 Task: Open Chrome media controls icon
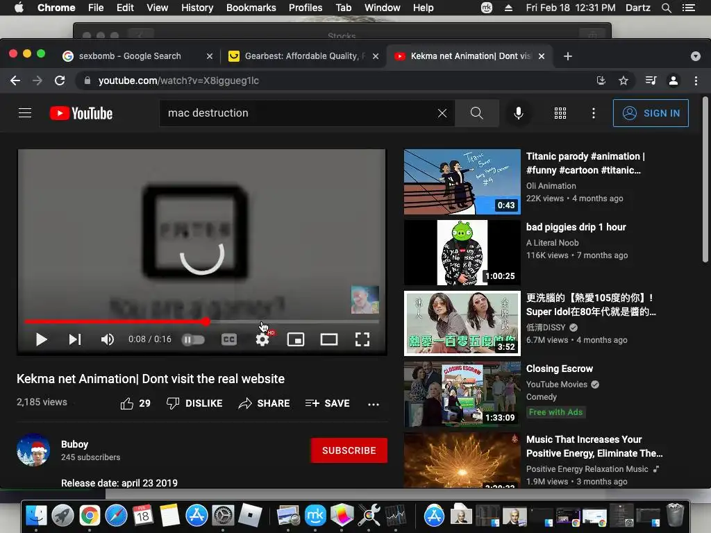pyautogui.click(x=651, y=81)
